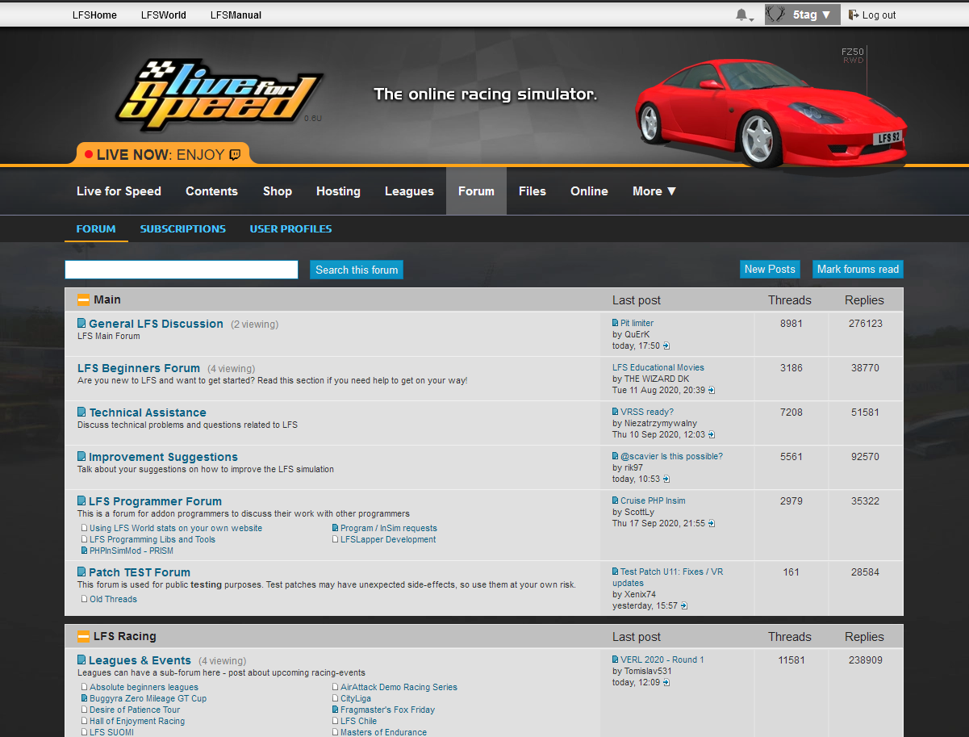The image size is (969, 737).
Task: Select the Online navigation item
Action: pos(589,191)
